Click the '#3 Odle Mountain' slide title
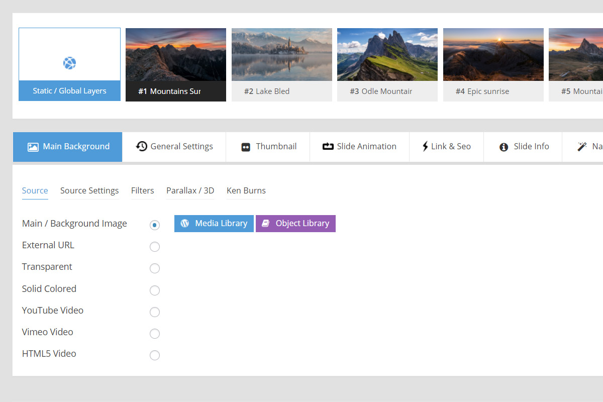Screen dimensions: 603x402 click(x=381, y=91)
